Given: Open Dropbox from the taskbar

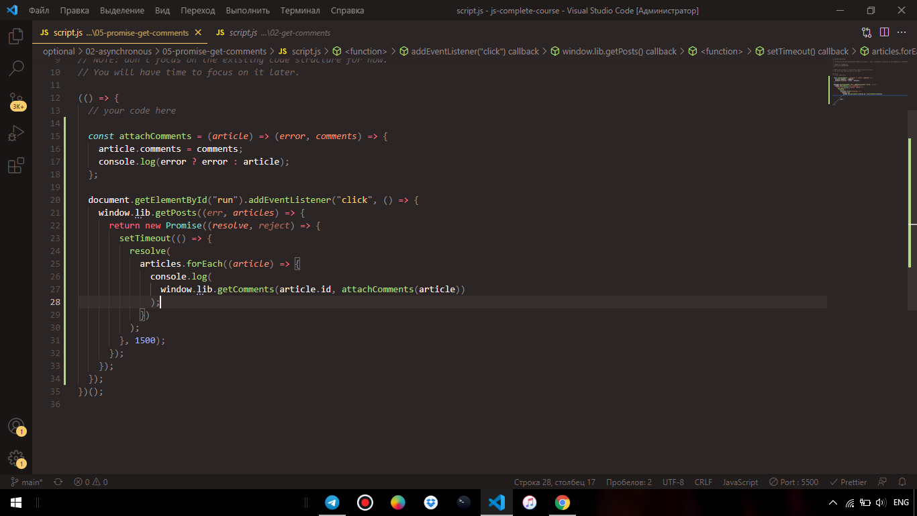Looking at the screenshot, I should (x=431, y=503).
